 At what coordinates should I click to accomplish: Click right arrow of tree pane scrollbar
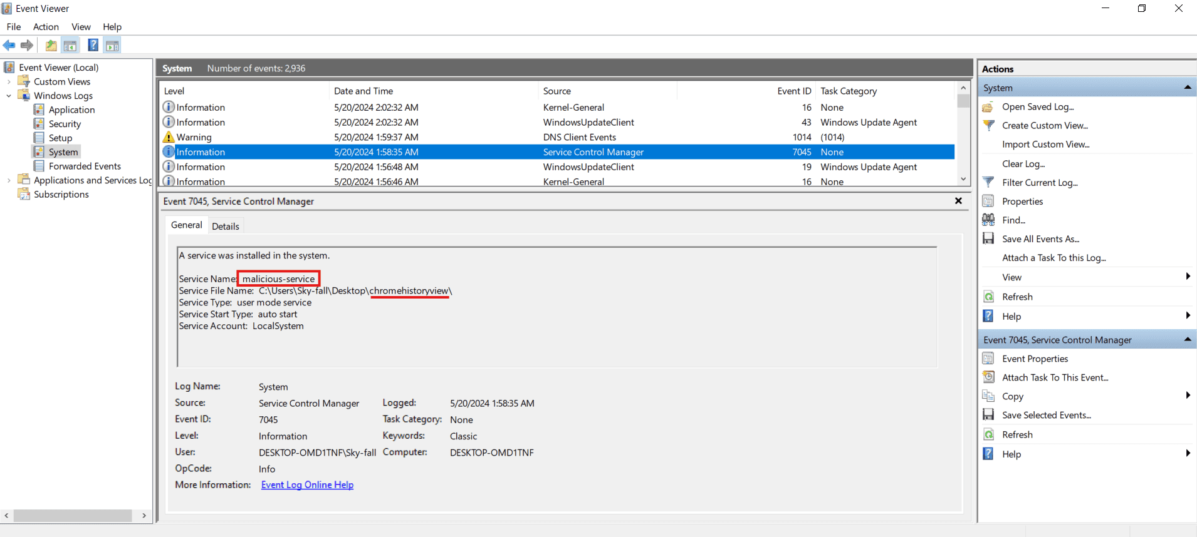[x=144, y=516]
